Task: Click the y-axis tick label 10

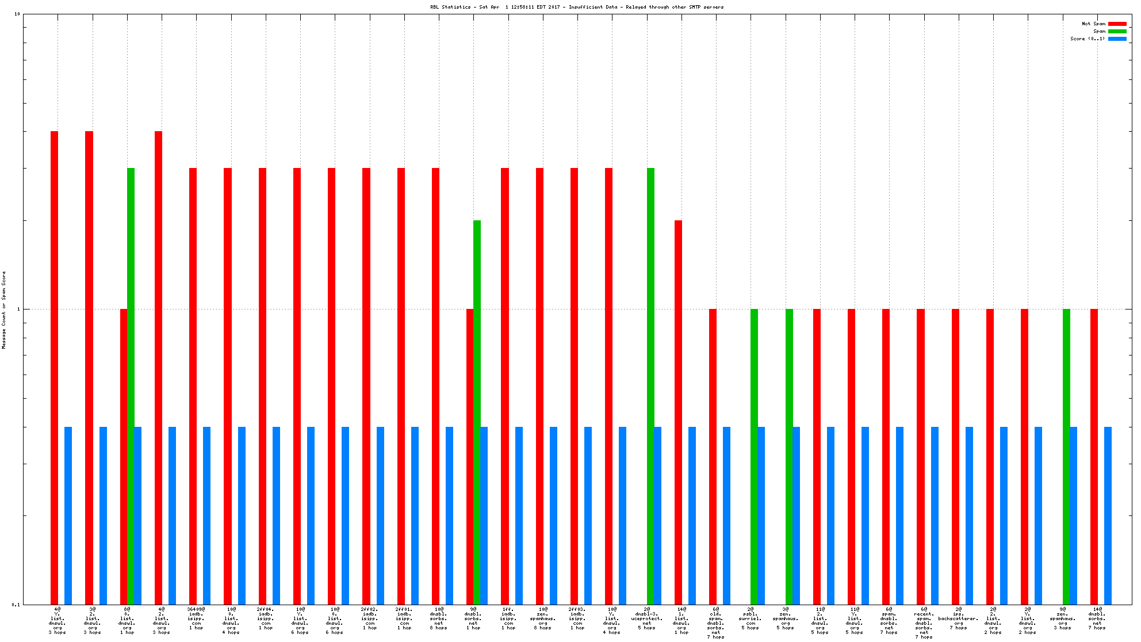Action: [x=17, y=14]
